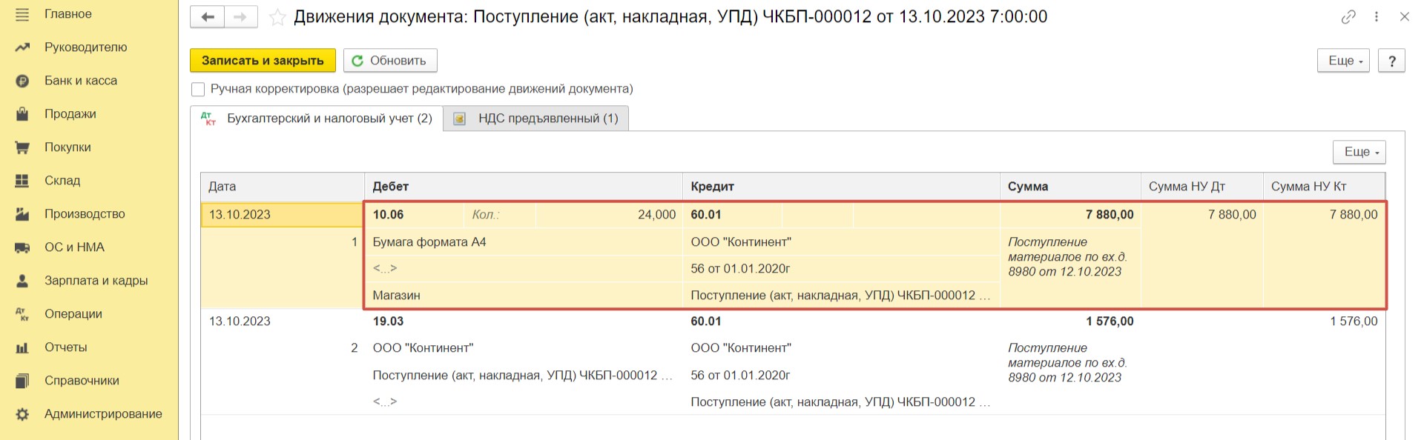1424x440 pixels.
Task: Open the three-dot options menu
Action: 1376,16
